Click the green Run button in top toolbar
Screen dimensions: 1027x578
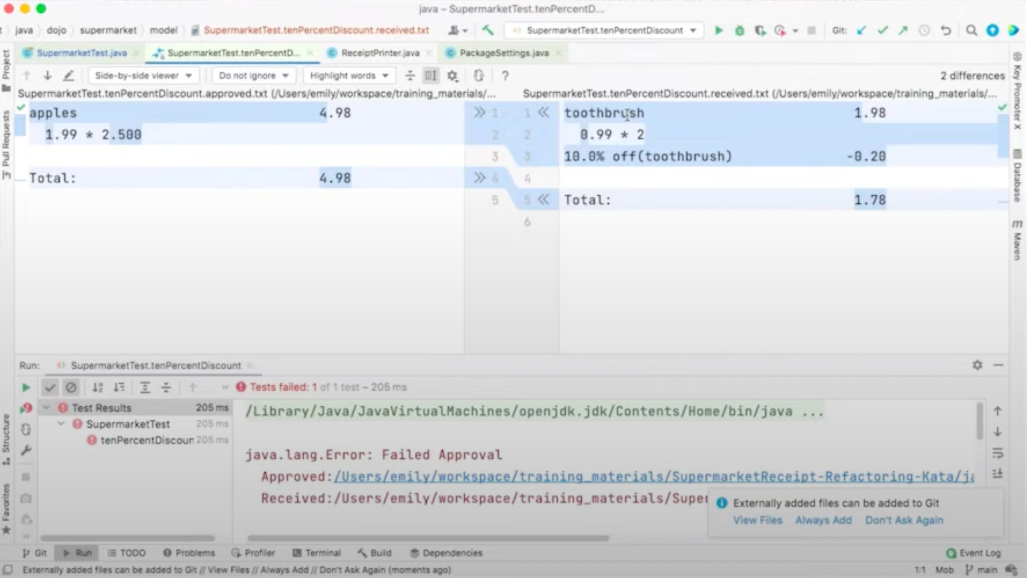tap(718, 30)
